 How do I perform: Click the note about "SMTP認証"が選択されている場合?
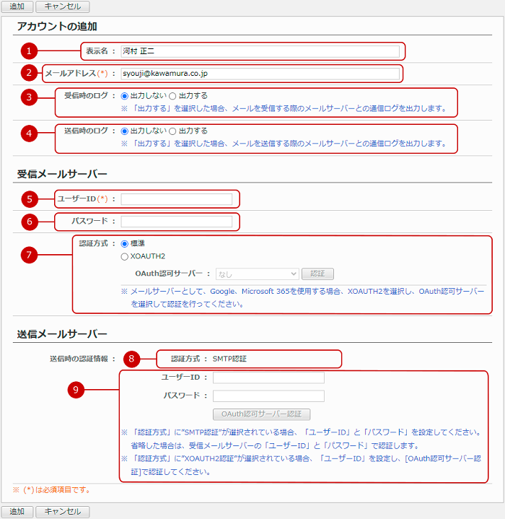[x=301, y=439]
